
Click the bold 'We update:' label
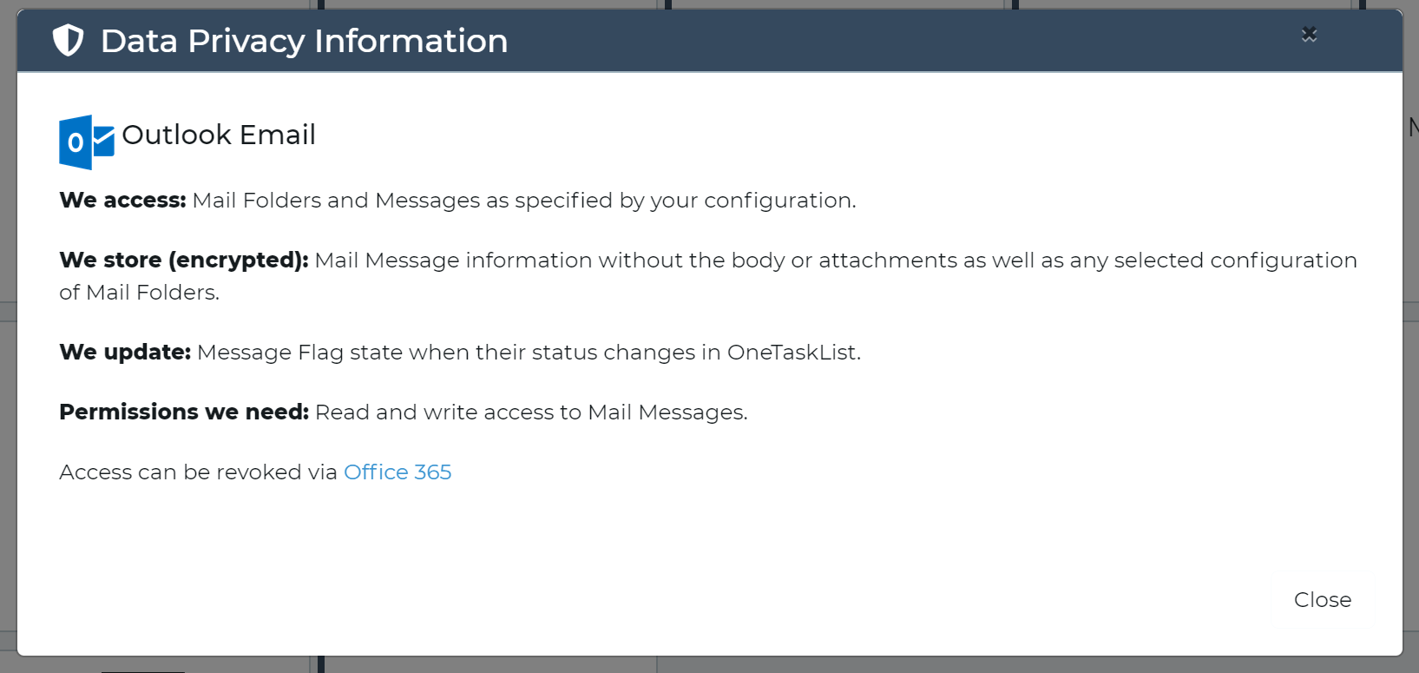click(125, 352)
